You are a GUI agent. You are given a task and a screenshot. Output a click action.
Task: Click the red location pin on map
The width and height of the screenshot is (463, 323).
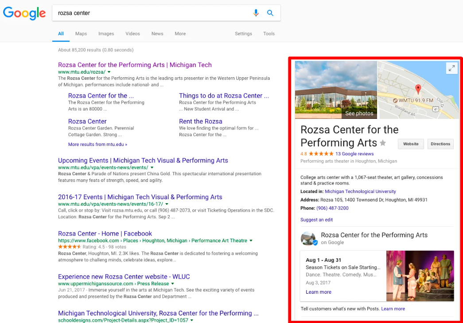(417, 89)
